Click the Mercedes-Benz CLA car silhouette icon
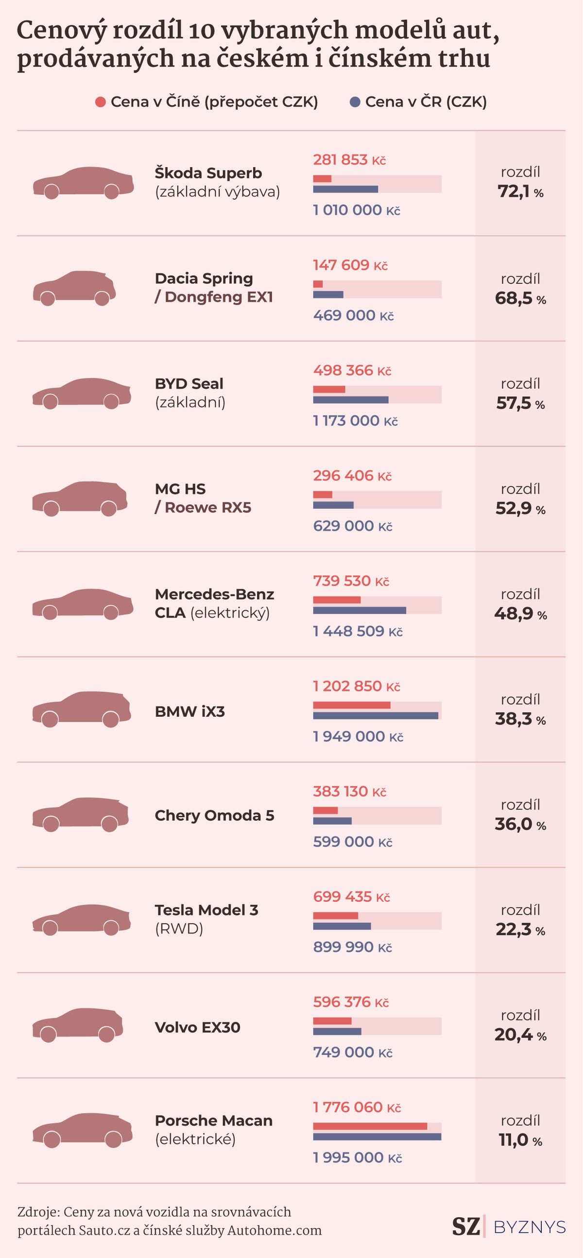 (83, 604)
